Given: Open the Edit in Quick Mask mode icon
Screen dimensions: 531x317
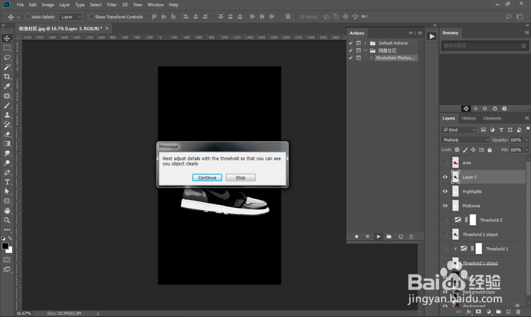Looking at the screenshot, I should point(7,260).
